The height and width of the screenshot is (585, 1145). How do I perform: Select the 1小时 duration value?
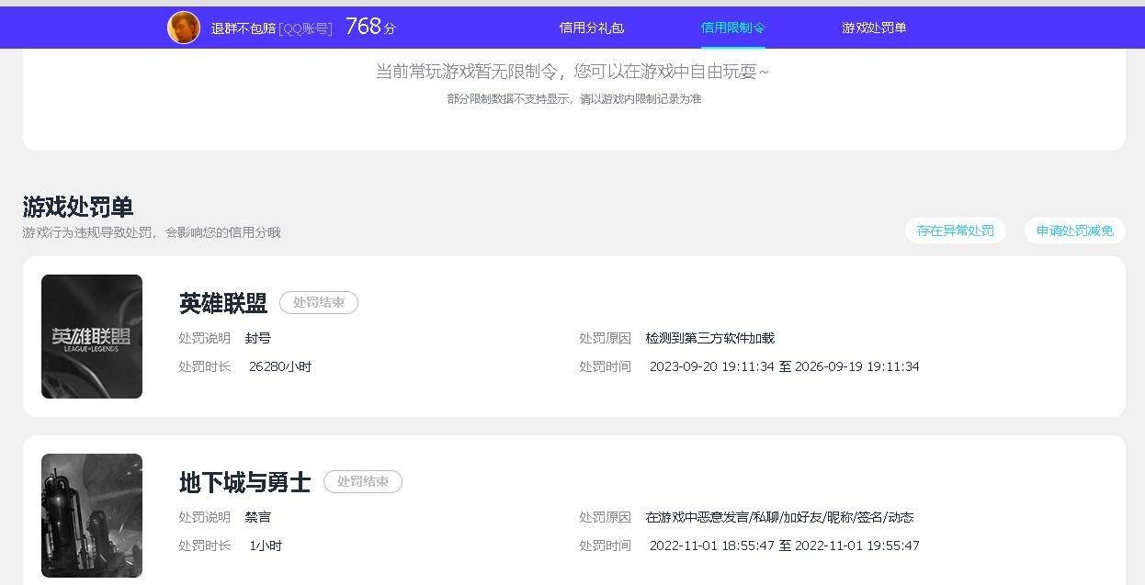266,546
